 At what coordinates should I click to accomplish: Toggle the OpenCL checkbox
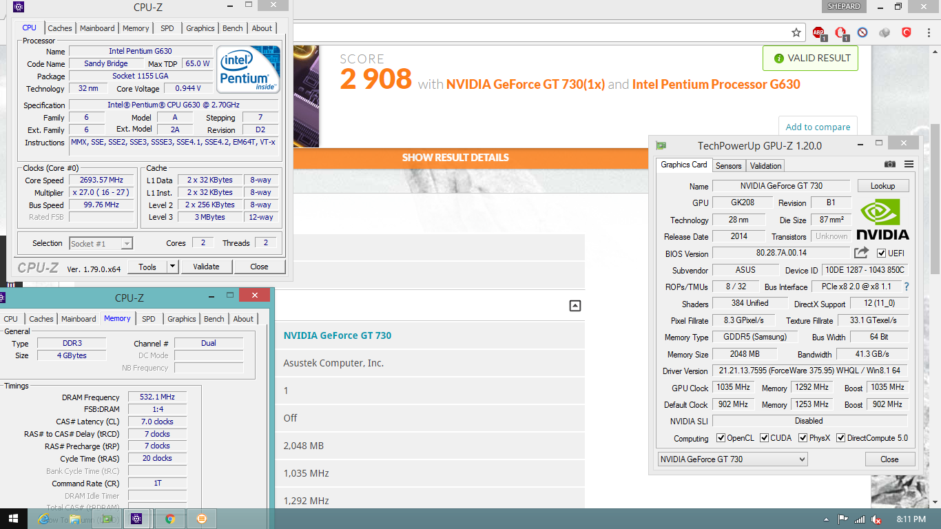(721, 438)
